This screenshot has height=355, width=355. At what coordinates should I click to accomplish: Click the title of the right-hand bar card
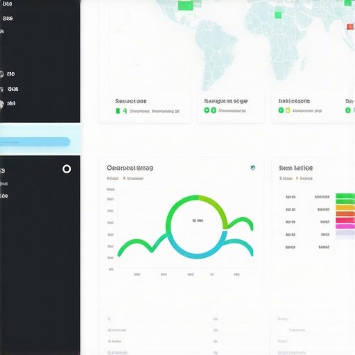[x=296, y=168]
